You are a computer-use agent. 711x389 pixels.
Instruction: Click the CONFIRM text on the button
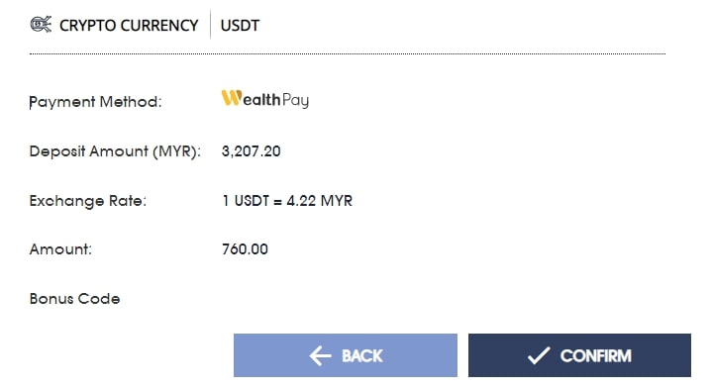(x=596, y=356)
